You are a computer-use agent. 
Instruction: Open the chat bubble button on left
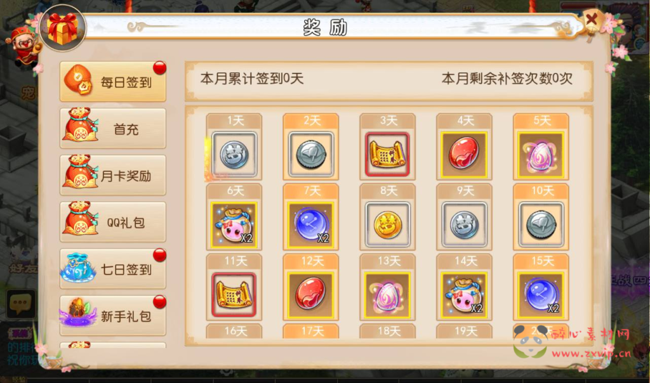20,304
